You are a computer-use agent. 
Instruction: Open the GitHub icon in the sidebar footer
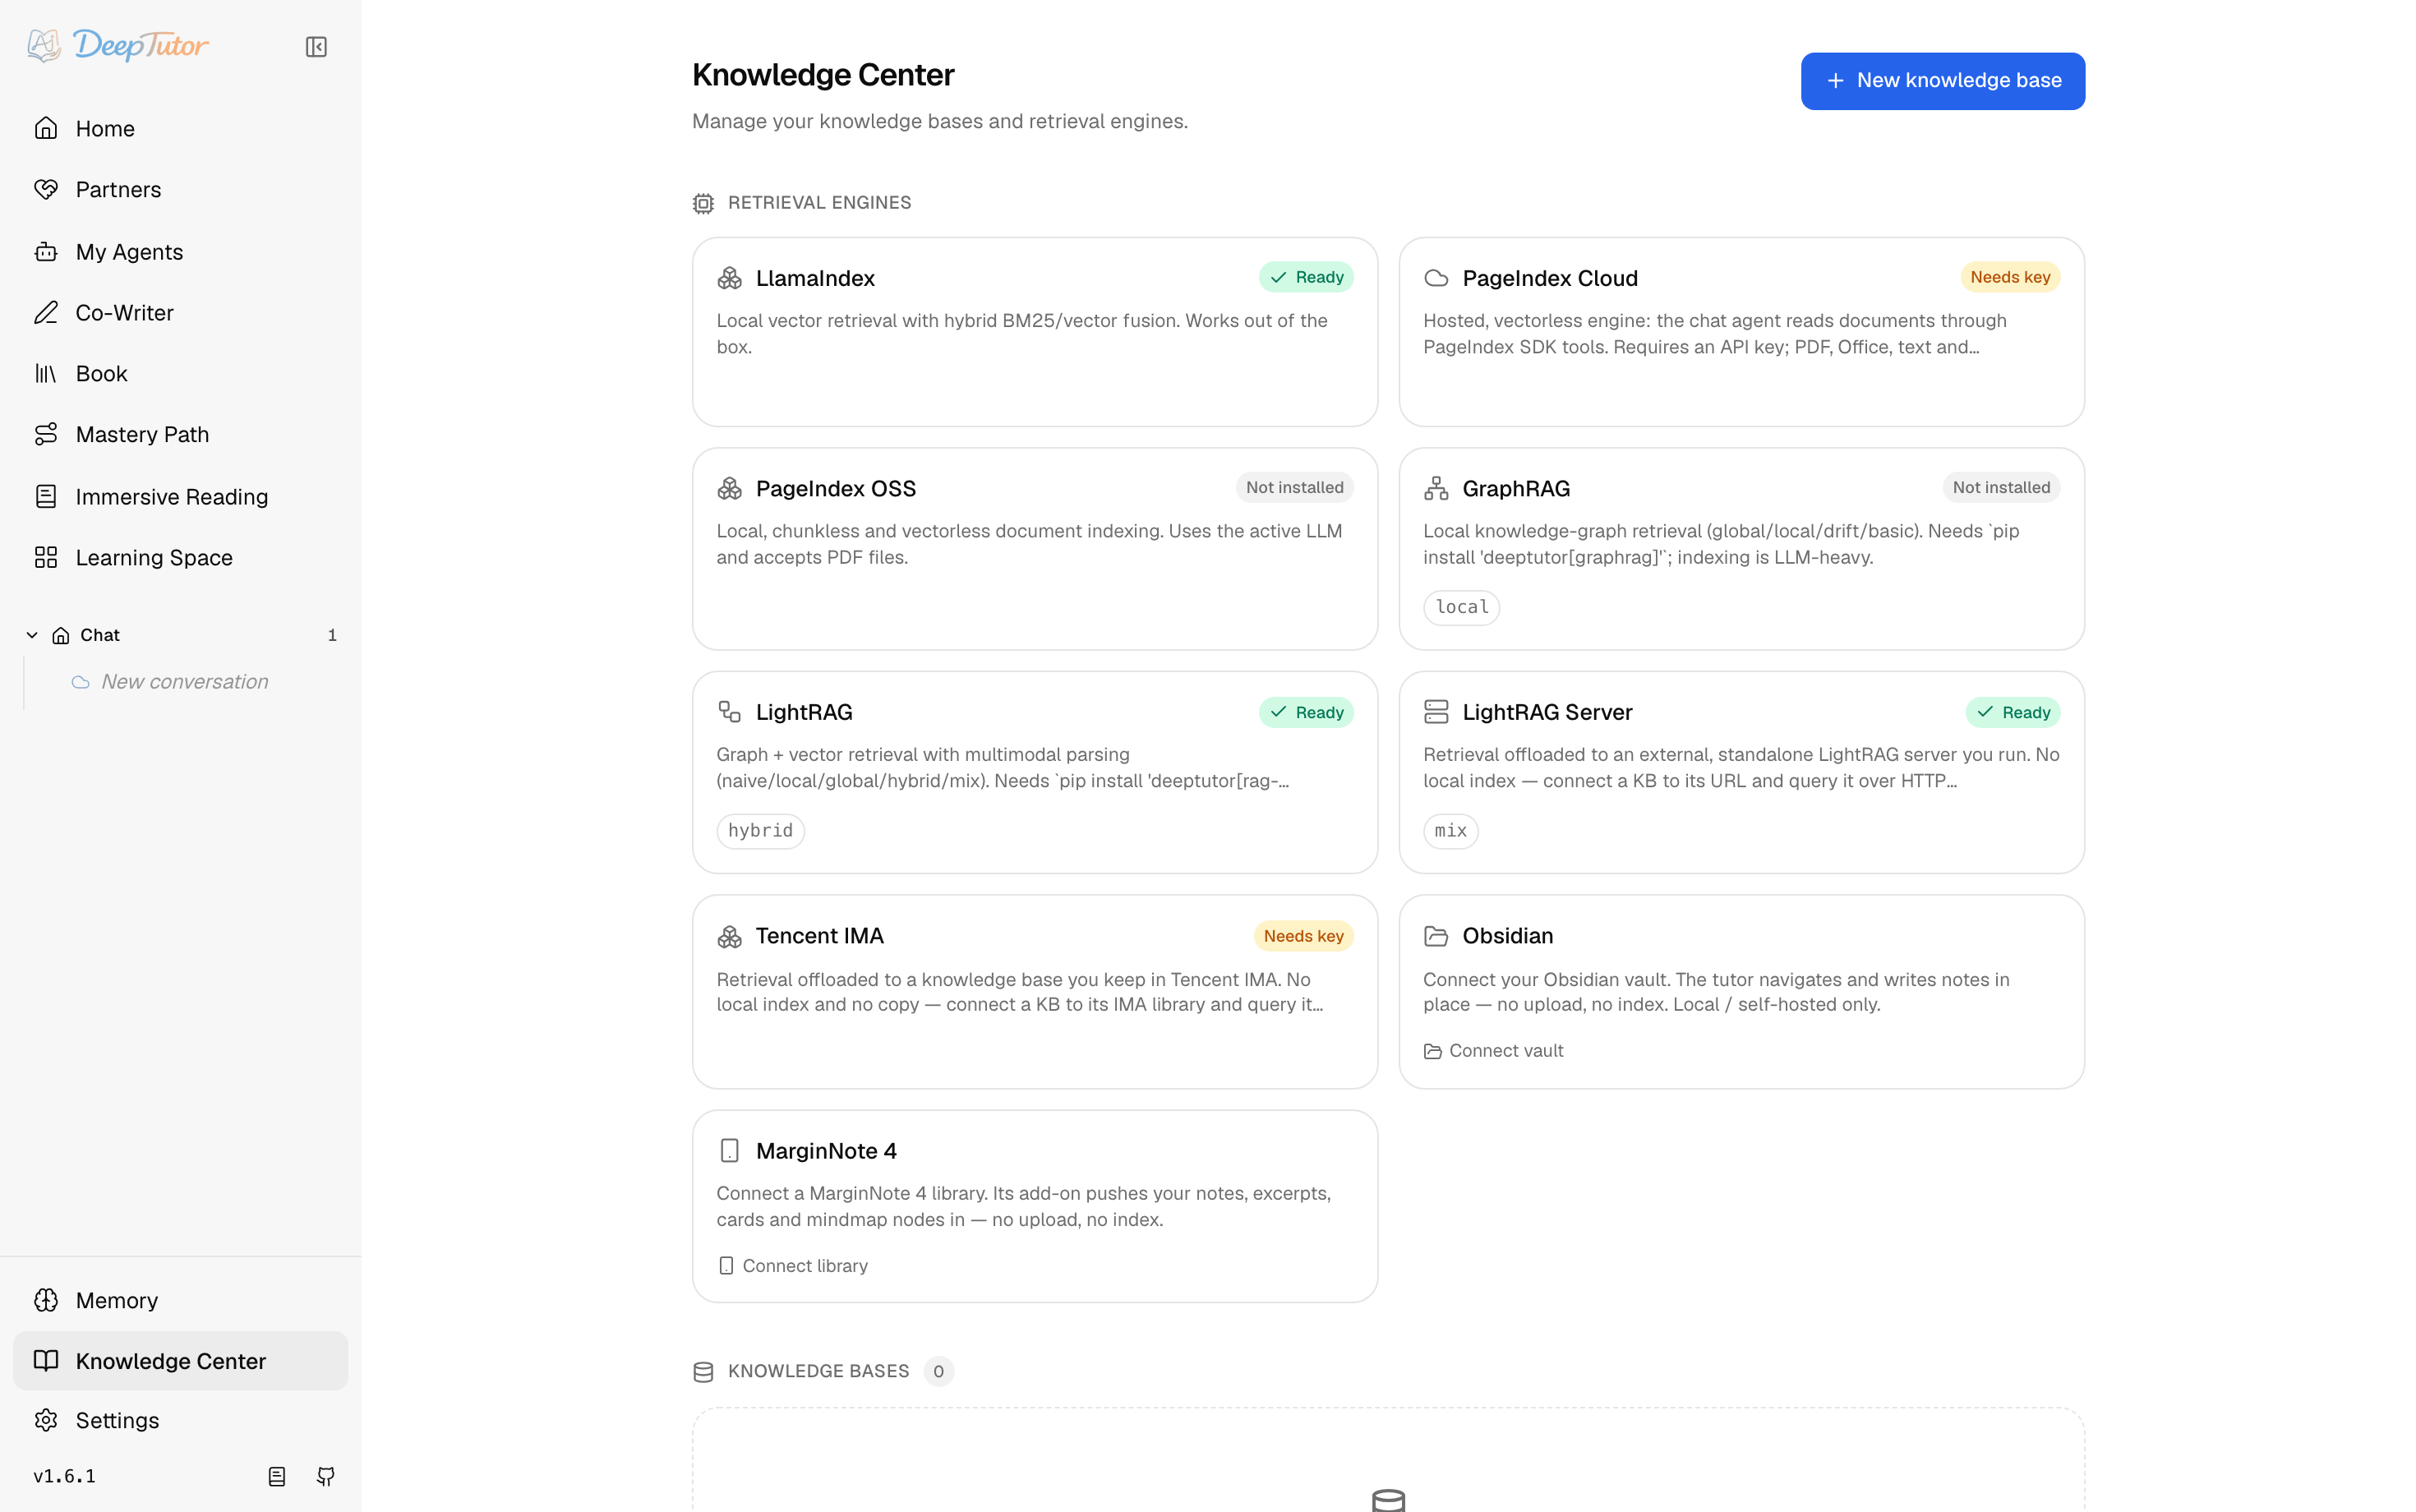(x=326, y=1476)
